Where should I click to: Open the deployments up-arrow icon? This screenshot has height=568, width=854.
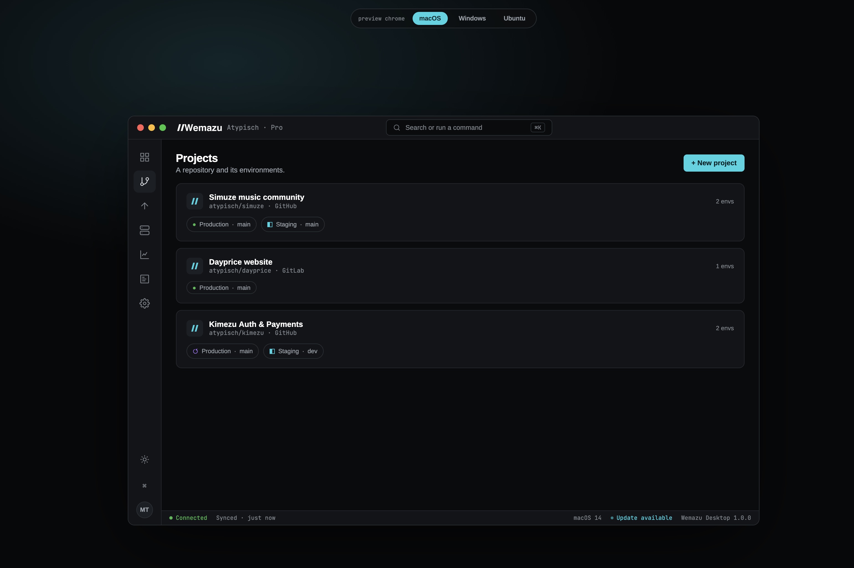144,206
